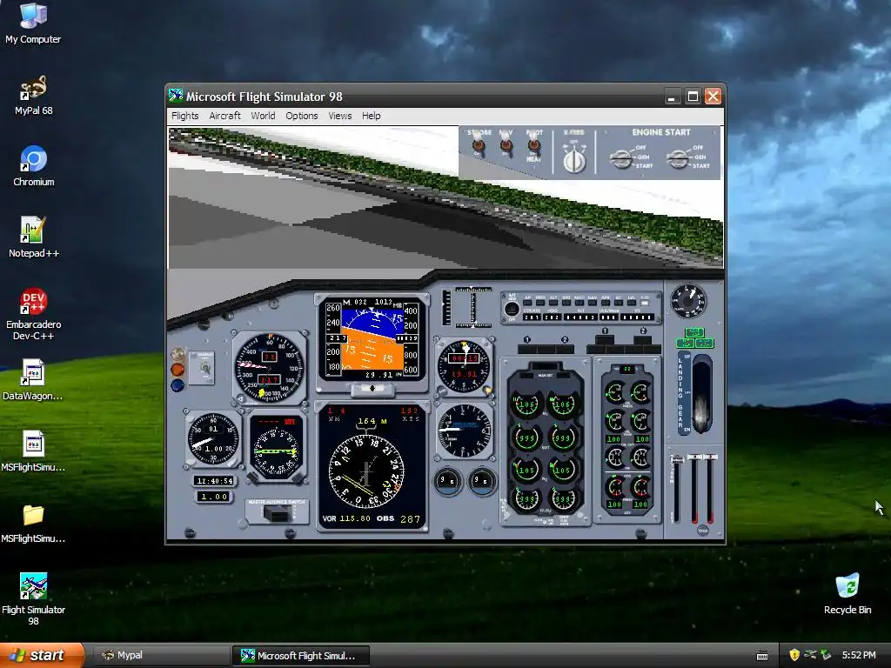Image resolution: width=891 pixels, height=668 pixels.
Task: Click the vertical speed indicator gauge
Action: [x=465, y=431]
